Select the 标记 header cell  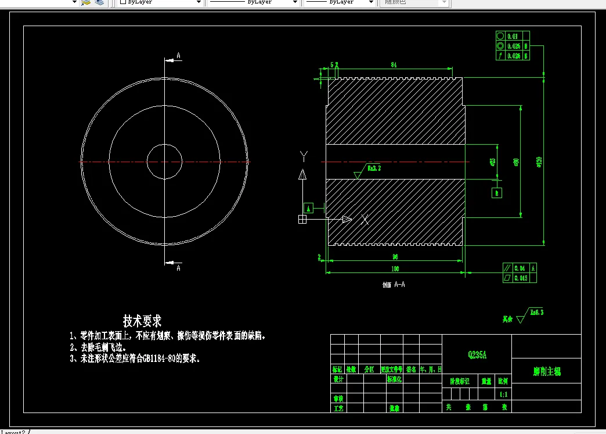point(337,370)
